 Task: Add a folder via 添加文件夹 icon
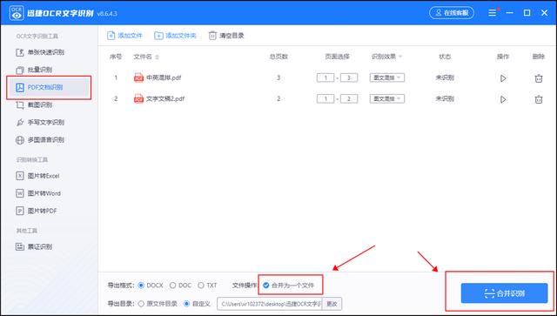[x=158, y=36]
